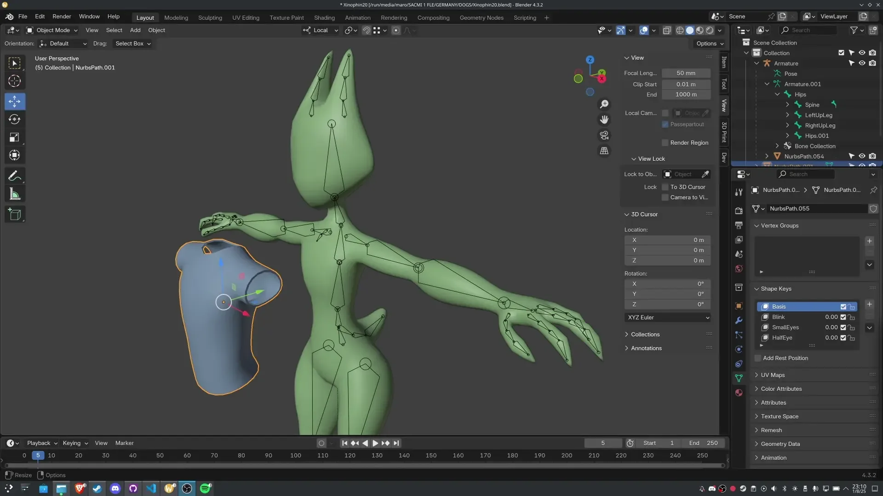Open the Physics Properties tab
883x496 pixels.
pos(739,349)
